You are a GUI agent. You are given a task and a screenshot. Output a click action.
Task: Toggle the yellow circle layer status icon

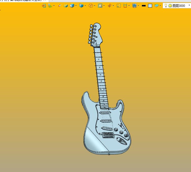(170, 6)
